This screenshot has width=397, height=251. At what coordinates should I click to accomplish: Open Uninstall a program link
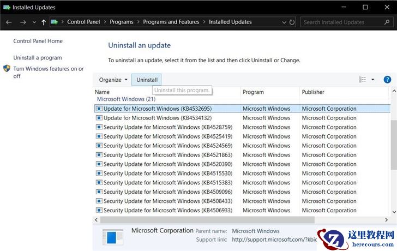coord(38,58)
